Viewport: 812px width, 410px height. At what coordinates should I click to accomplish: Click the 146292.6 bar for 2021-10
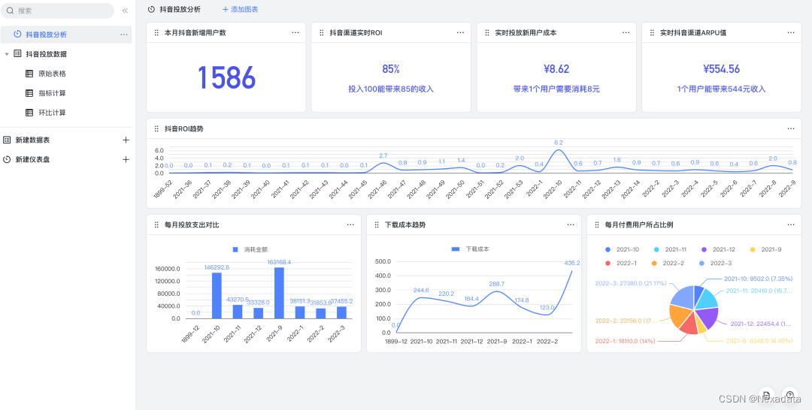pos(217,295)
